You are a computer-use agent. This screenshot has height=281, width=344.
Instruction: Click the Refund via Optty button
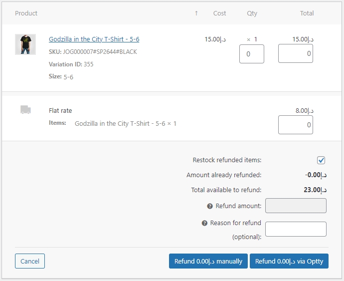(x=289, y=261)
